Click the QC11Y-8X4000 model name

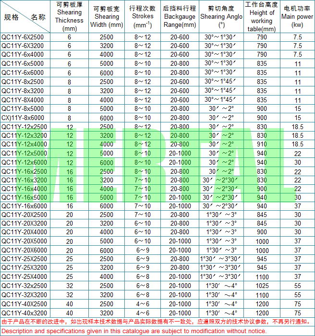23,100
